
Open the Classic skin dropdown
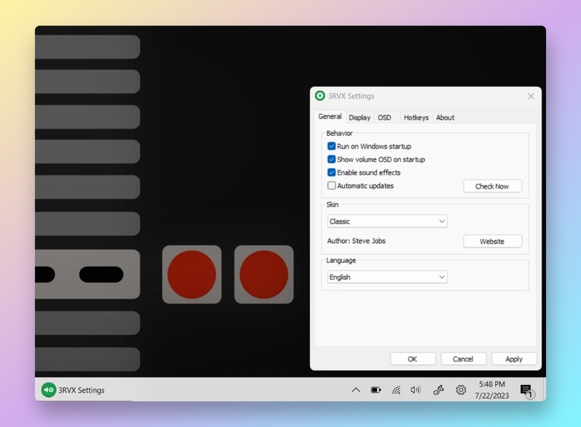(387, 221)
